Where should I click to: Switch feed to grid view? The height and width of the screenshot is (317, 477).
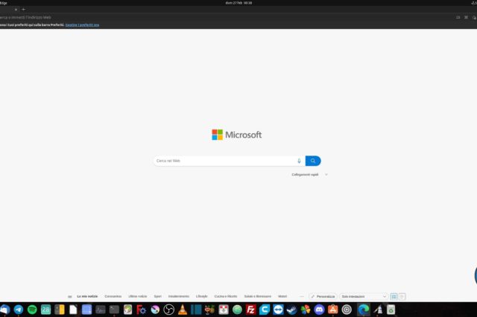pyautogui.click(x=394, y=297)
